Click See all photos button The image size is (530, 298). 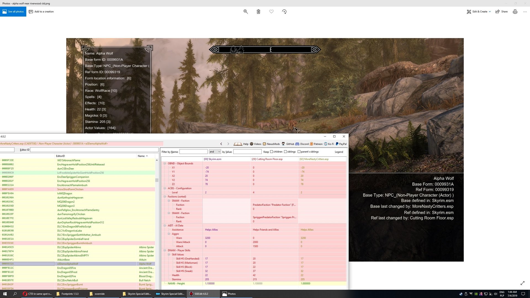13,12
